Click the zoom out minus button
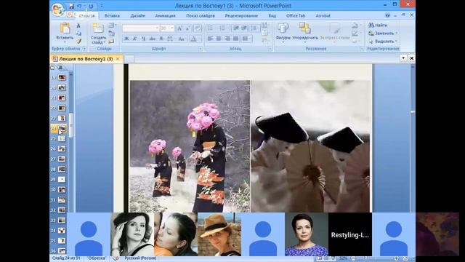This screenshot has width=465, height=262. pos(353,258)
